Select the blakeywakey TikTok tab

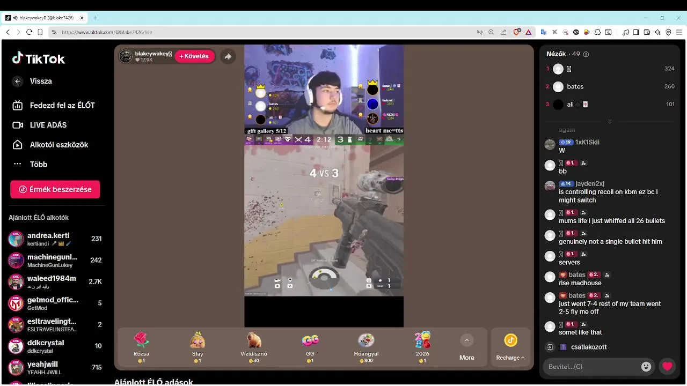coord(45,18)
